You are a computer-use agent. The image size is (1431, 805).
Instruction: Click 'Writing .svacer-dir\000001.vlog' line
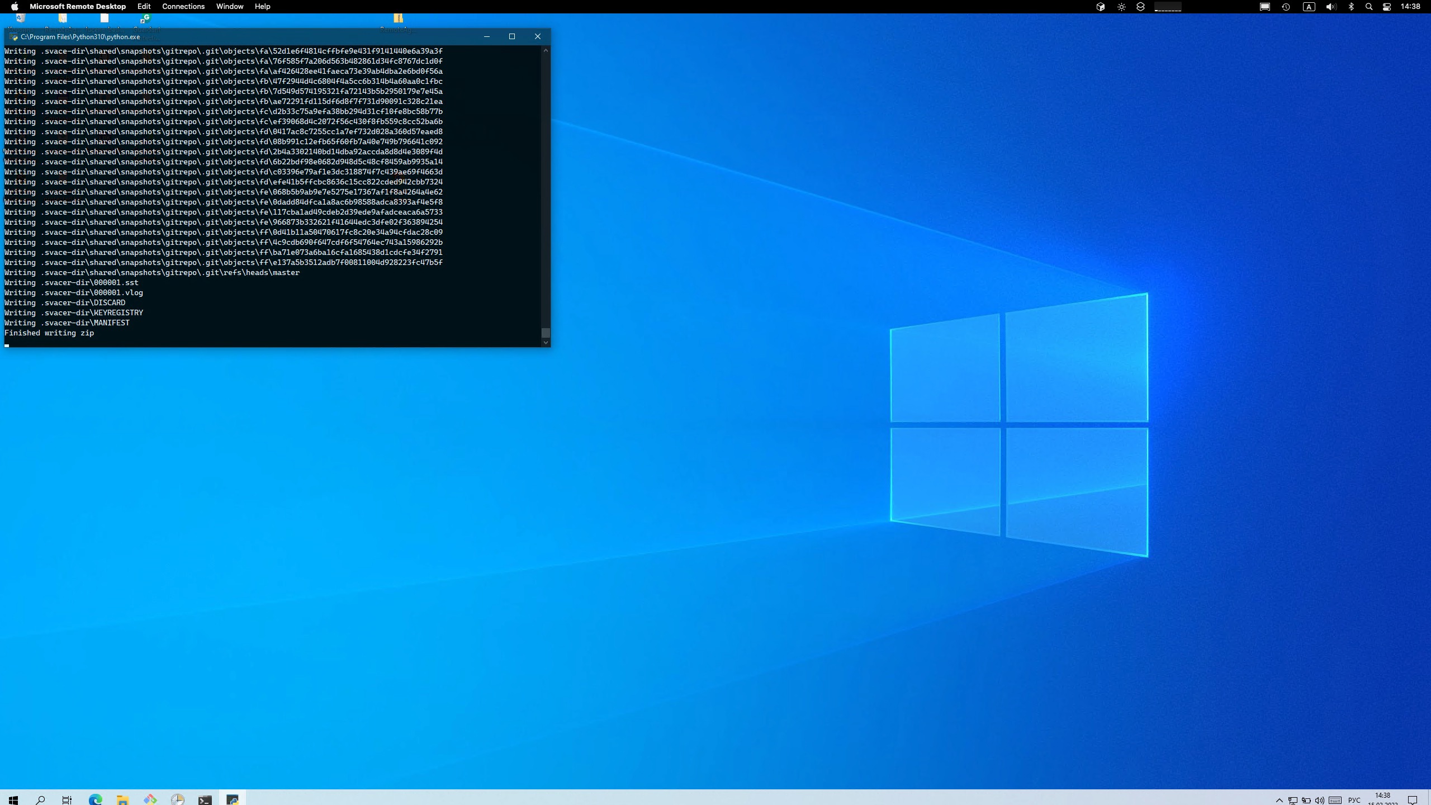[74, 293]
